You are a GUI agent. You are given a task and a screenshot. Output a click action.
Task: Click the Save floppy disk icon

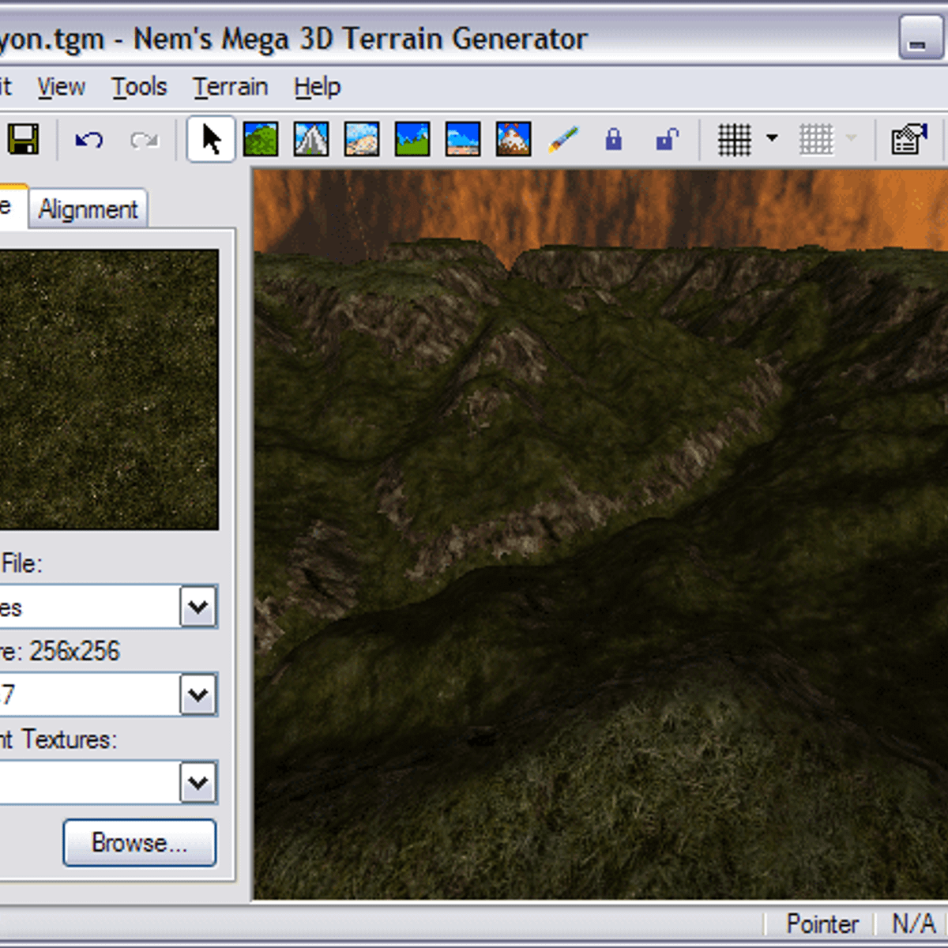click(23, 140)
